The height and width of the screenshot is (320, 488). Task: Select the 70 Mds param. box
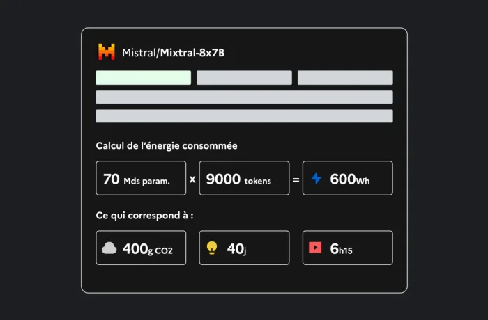tap(141, 178)
